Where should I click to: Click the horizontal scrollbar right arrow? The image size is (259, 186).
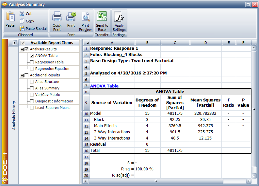249,181
